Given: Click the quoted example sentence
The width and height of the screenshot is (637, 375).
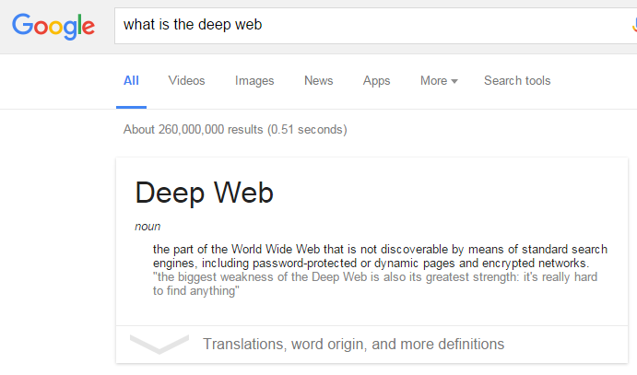Looking at the screenshot, I should [375, 284].
